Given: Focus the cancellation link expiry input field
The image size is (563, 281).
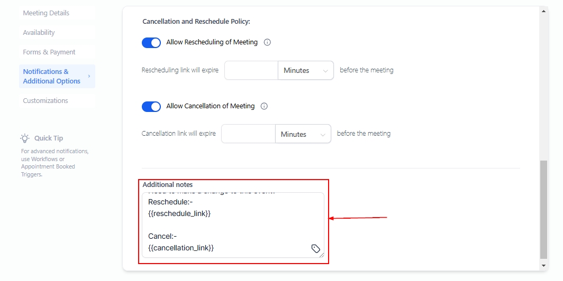Looking at the screenshot, I should point(248,134).
